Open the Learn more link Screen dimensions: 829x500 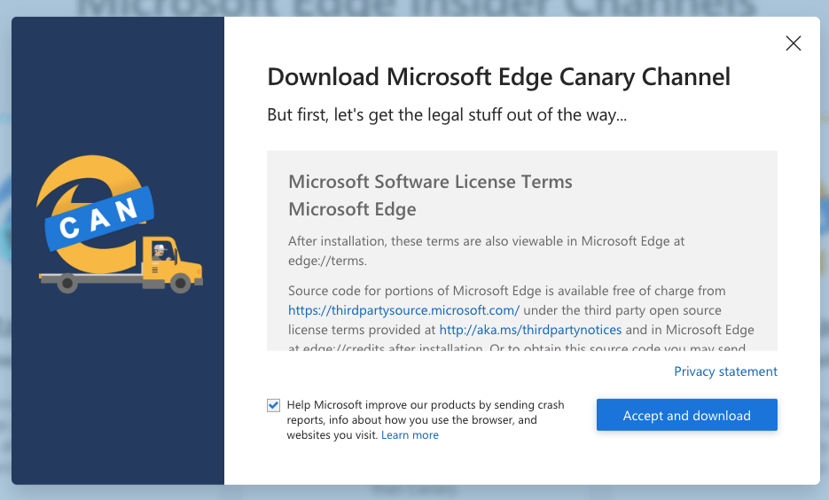[410, 435]
